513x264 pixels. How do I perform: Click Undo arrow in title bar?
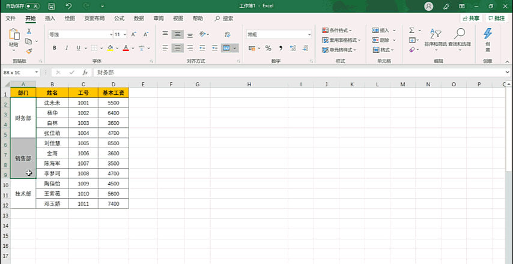(68, 6)
